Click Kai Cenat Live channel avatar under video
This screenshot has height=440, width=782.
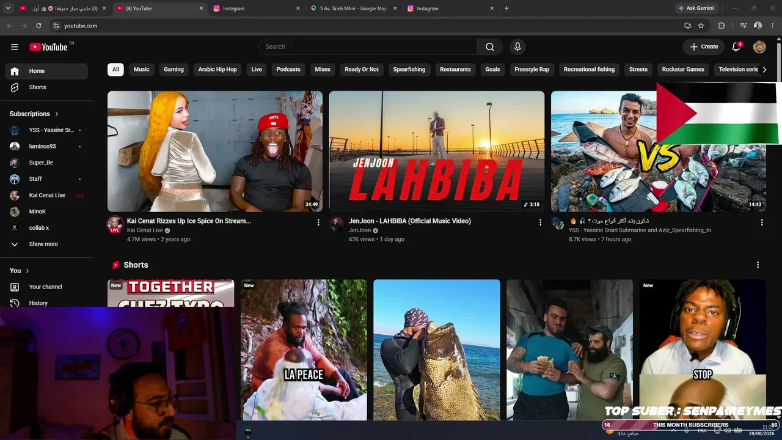(115, 224)
